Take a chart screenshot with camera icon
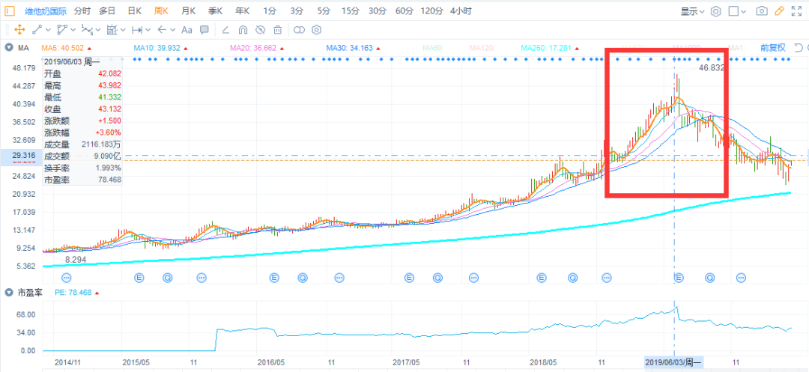The image size is (809, 372). [x=762, y=11]
